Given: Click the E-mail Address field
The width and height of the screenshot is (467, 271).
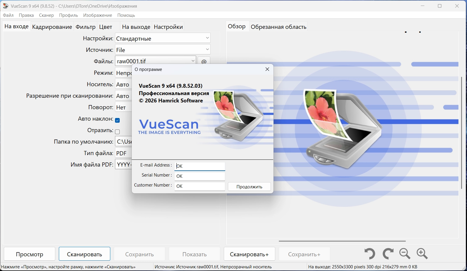Looking at the screenshot, I should [200, 166].
